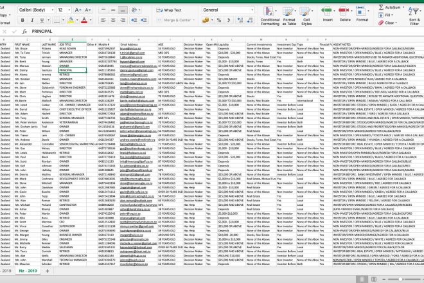Increase font size with the larger A icon
The height and width of the screenshot is (283, 424).
[78, 10]
